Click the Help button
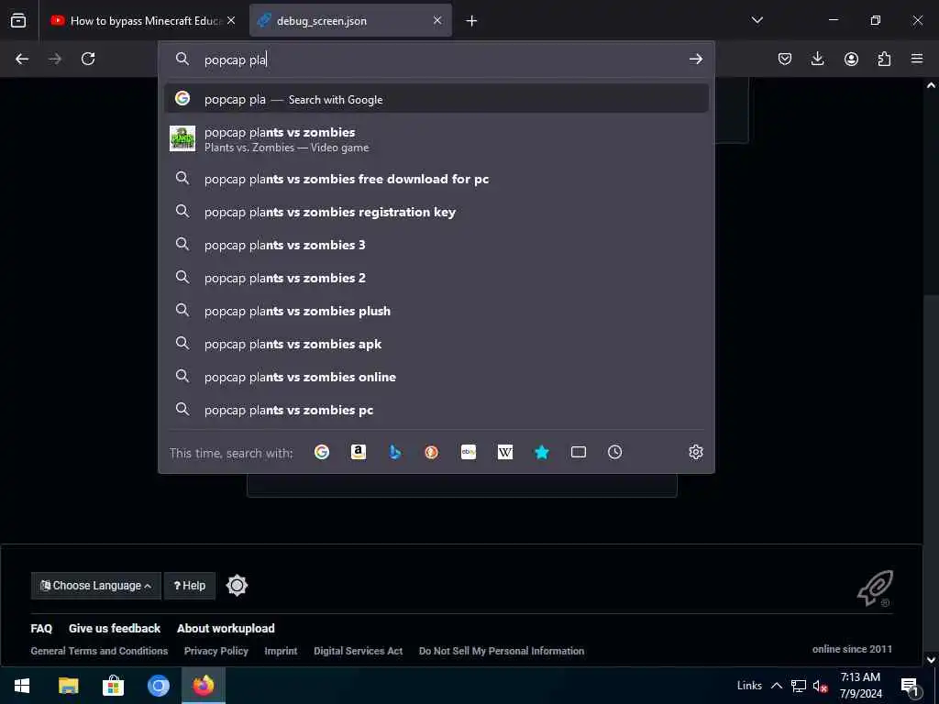Screen dimensions: 939x704 click(189, 585)
